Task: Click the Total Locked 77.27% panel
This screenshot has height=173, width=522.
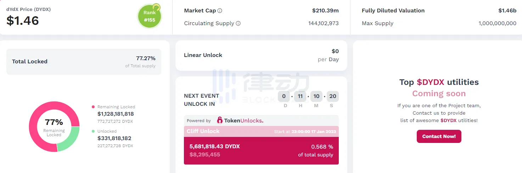Action: (x=84, y=62)
